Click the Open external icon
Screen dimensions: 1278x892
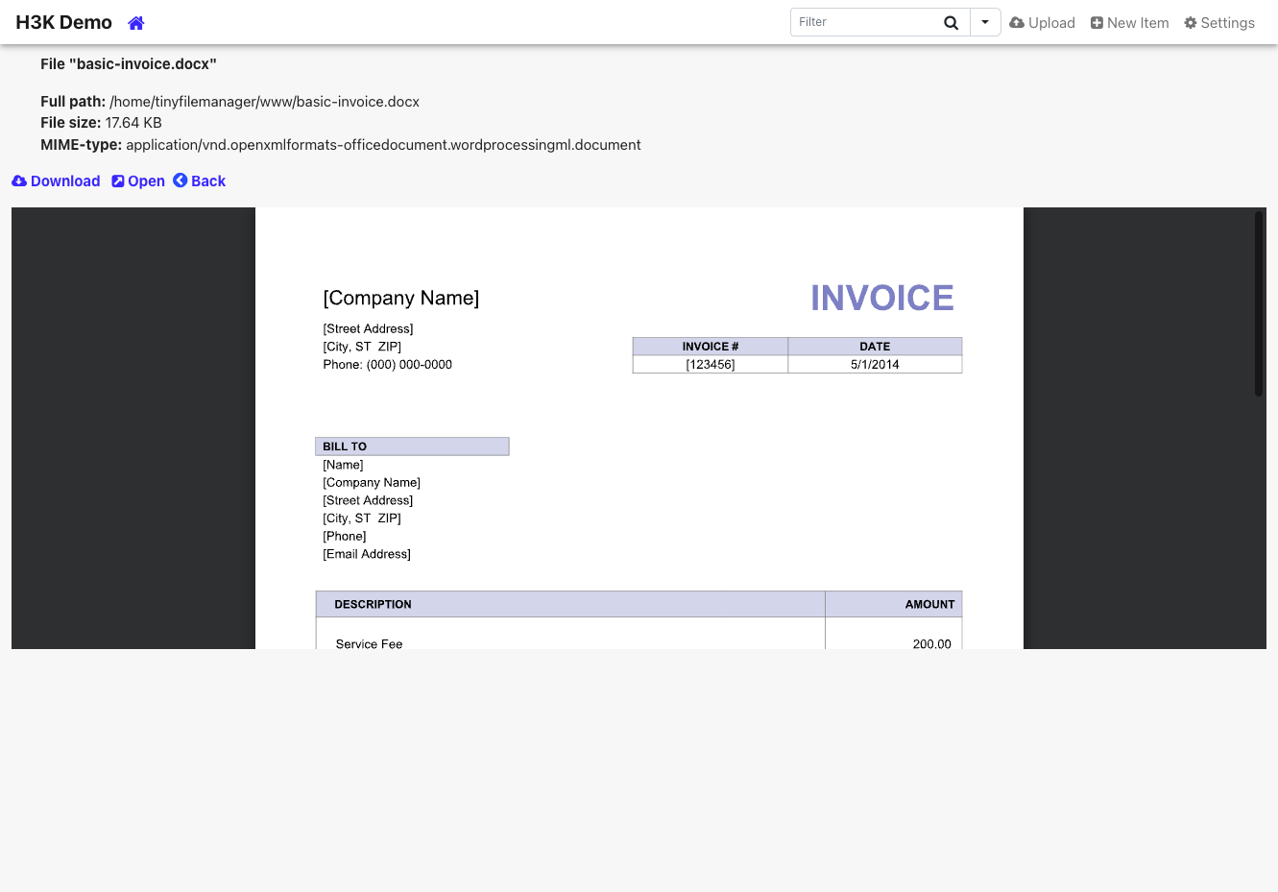tap(118, 181)
